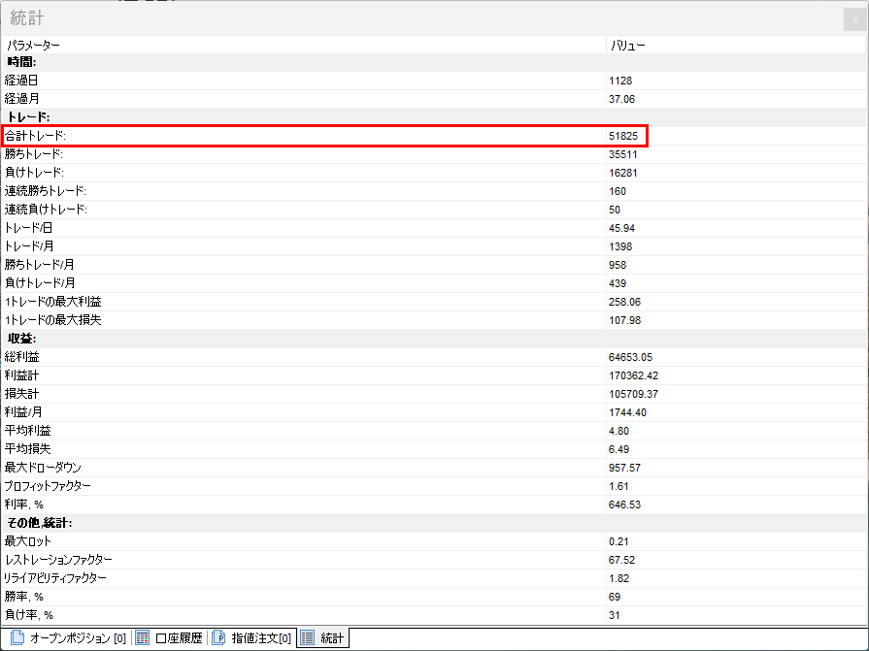Click the オープンポジション tab page icon
The image size is (869, 651).
(x=17, y=638)
